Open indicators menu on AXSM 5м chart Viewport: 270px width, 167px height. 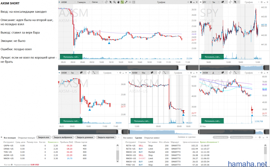click(x=89, y=73)
